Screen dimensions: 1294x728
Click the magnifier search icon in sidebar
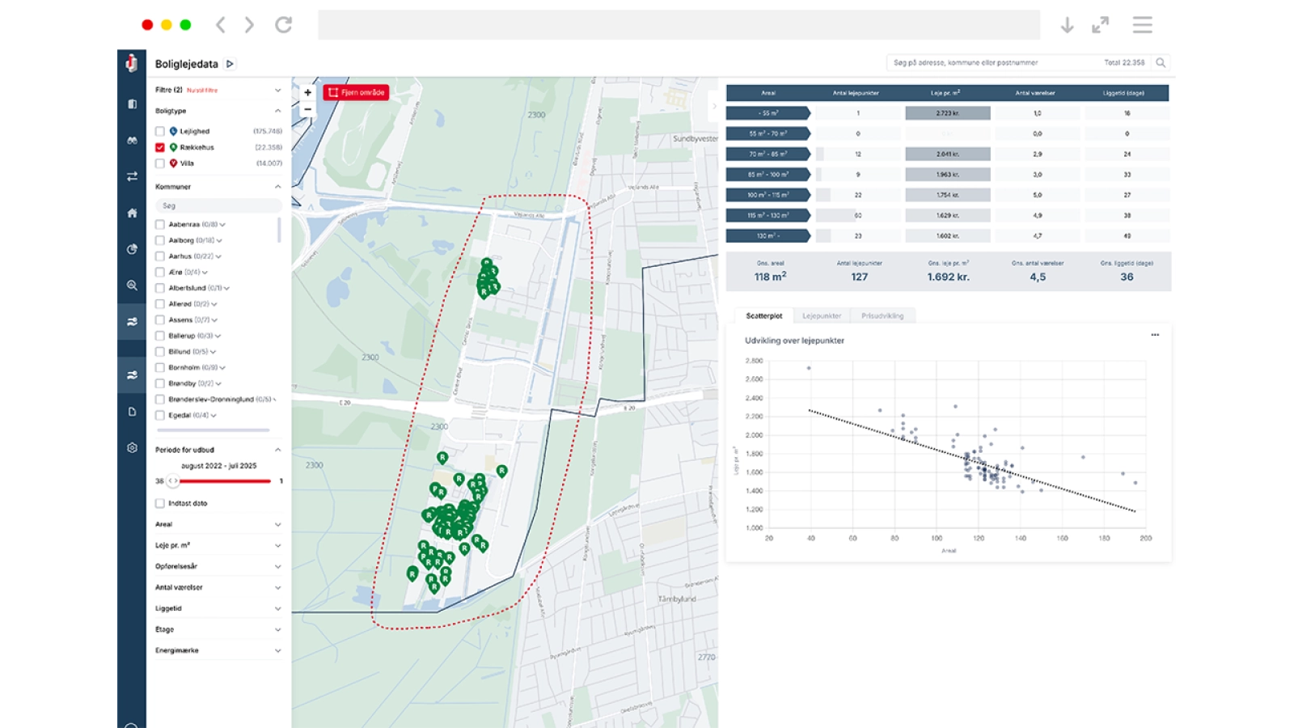tap(132, 286)
